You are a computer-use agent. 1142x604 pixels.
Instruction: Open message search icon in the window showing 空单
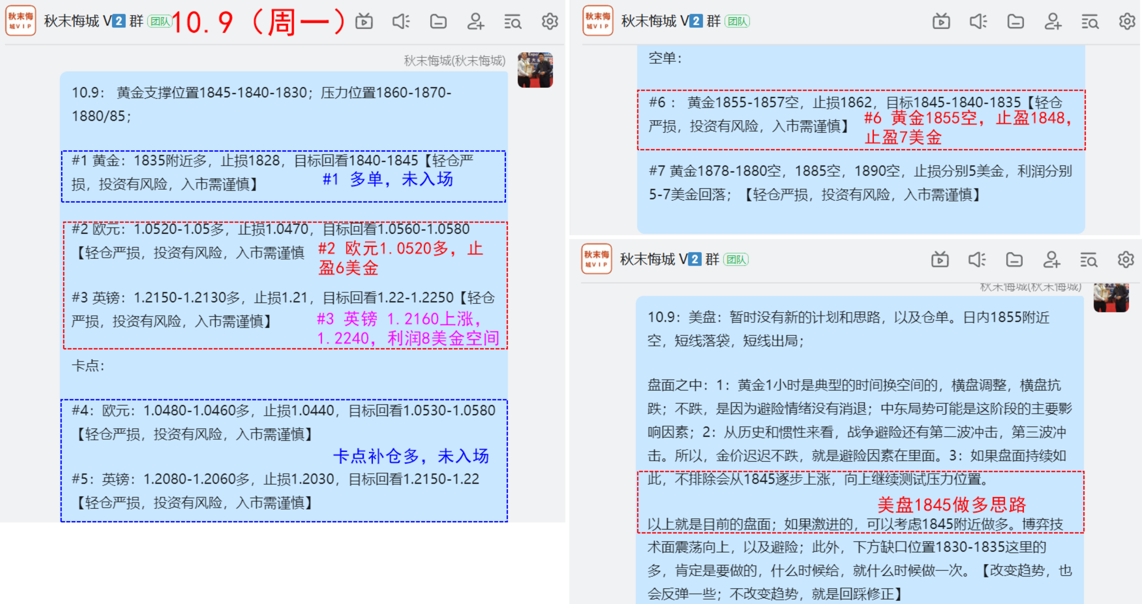1090,21
